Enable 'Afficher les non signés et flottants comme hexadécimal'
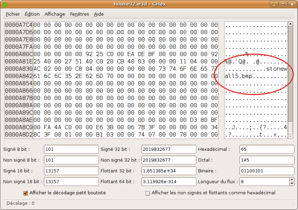Screen dimensions: 298x210 coord(148,193)
